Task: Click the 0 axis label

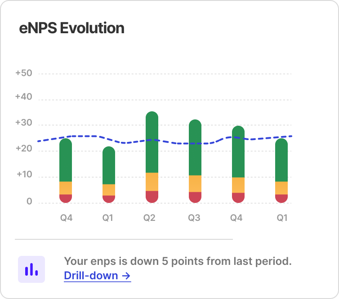Action: point(29,202)
